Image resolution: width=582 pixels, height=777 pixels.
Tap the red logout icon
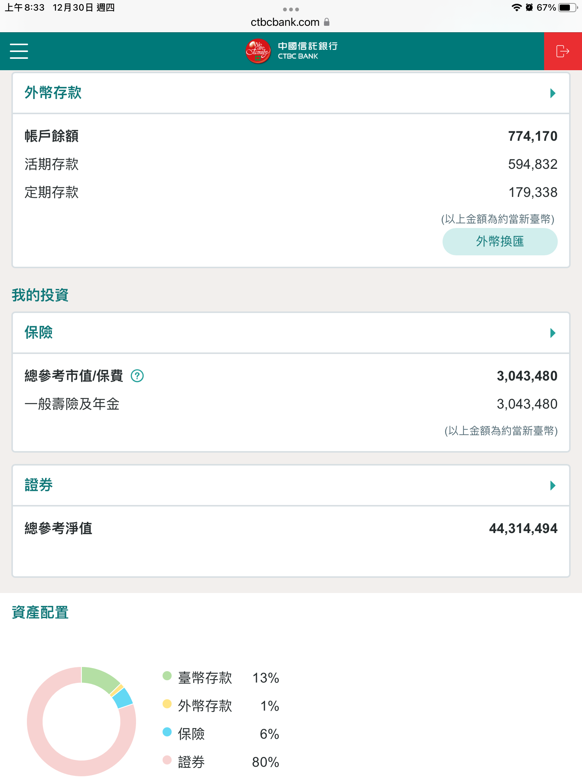tap(563, 51)
